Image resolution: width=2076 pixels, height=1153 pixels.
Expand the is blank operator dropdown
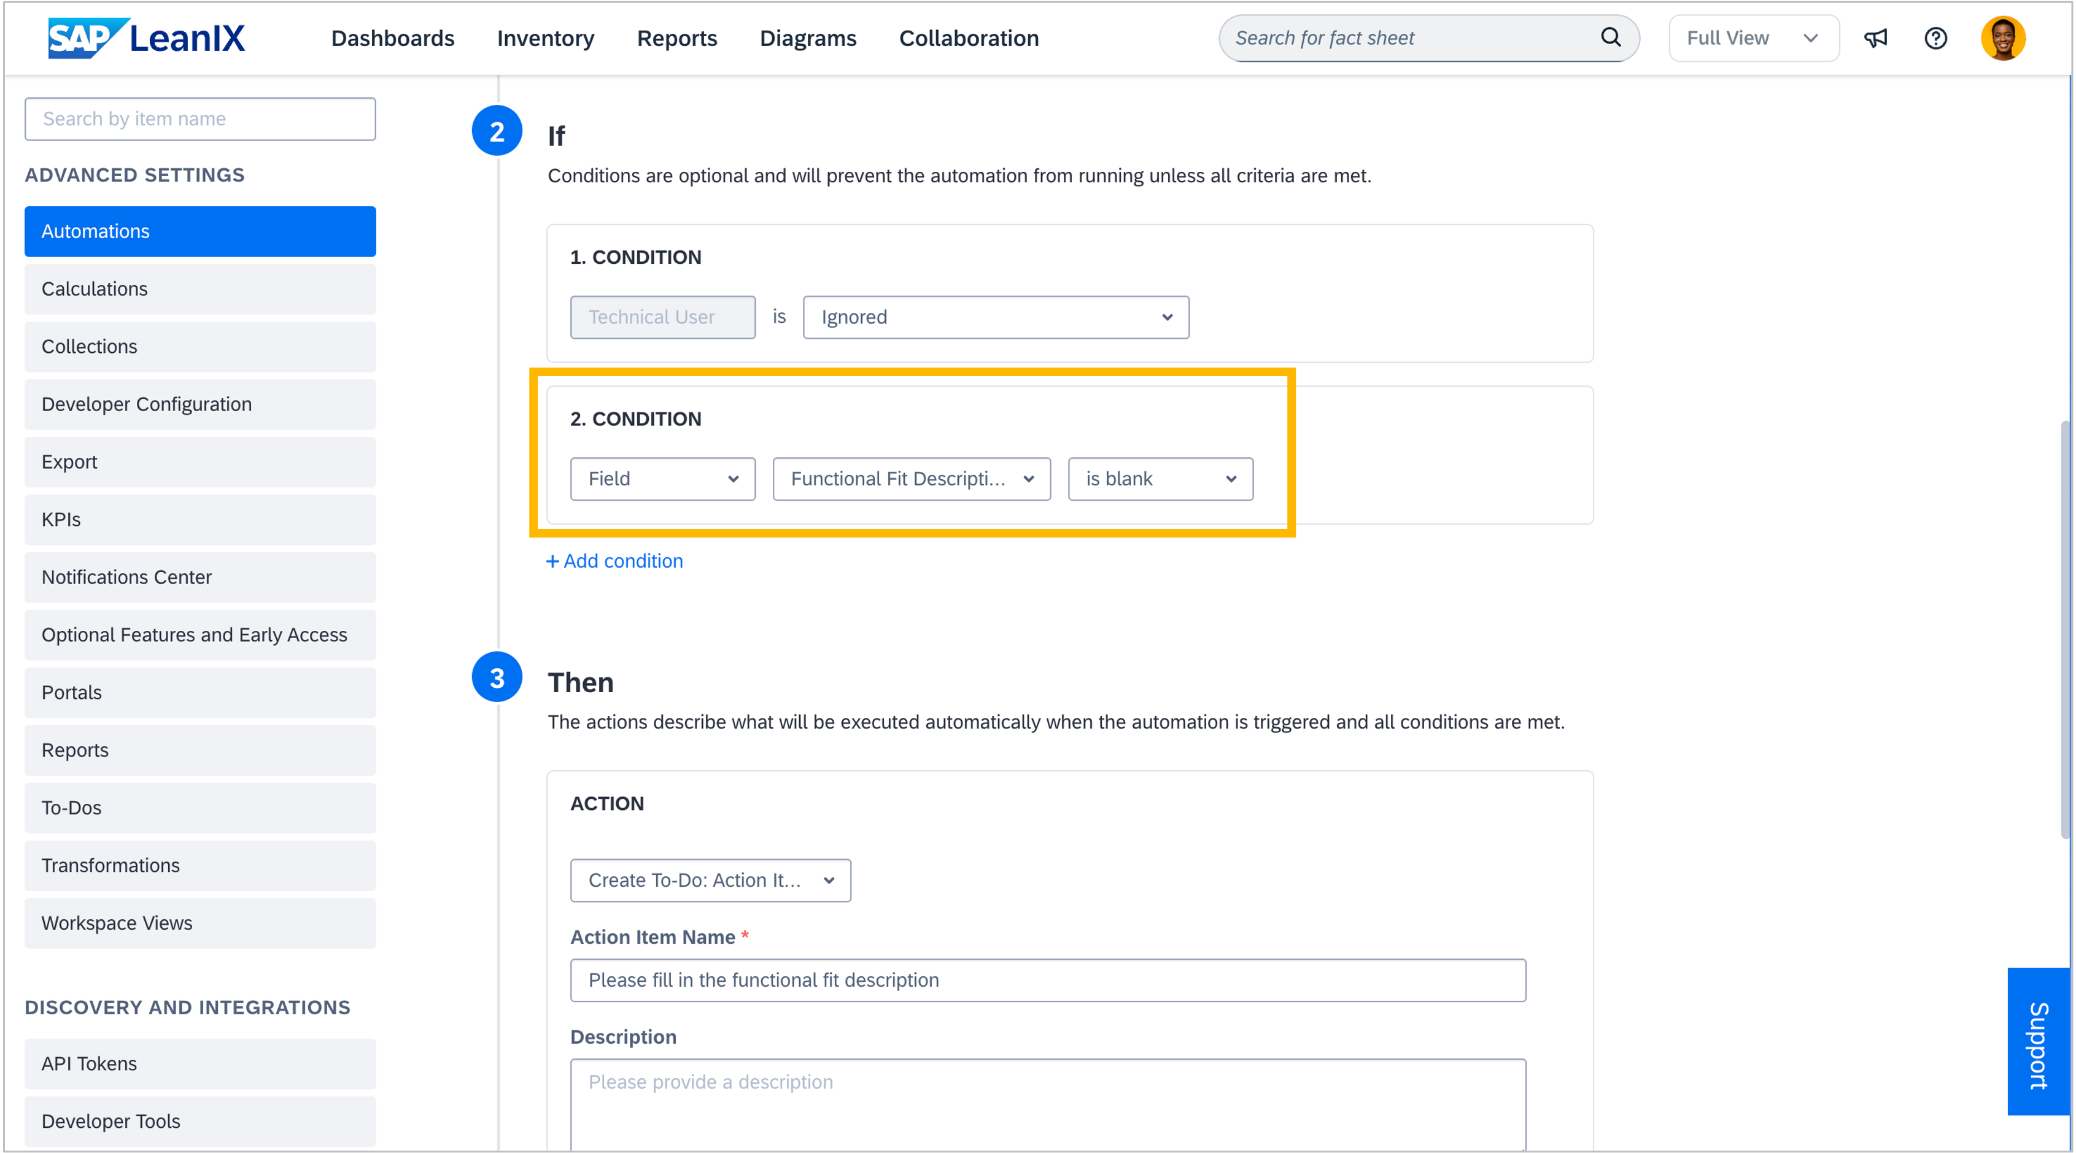(x=1160, y=479)
